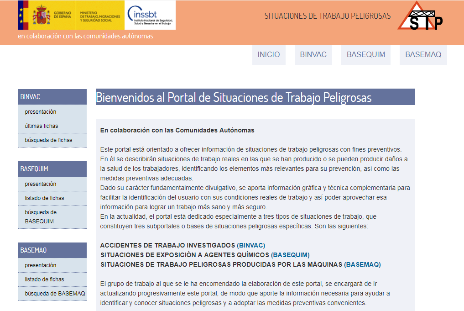Open the BASEMAQ navigation tab
This screenshot has height=311, width=464.
(423, 55)
